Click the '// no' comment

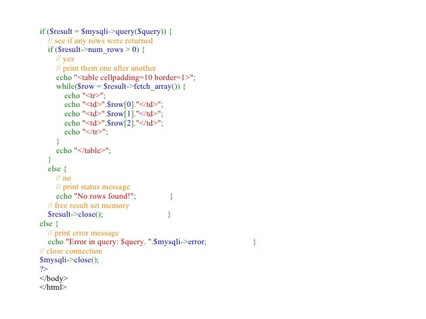(x=63, y=178)
